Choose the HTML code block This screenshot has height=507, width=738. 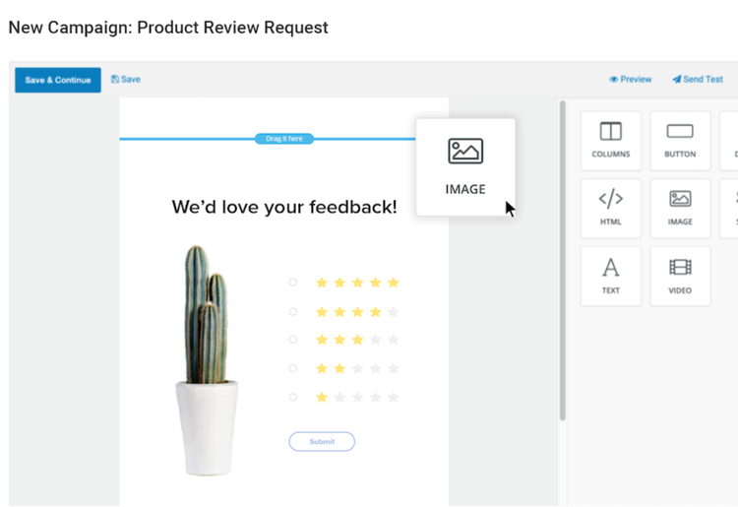[x=610, y=208]
